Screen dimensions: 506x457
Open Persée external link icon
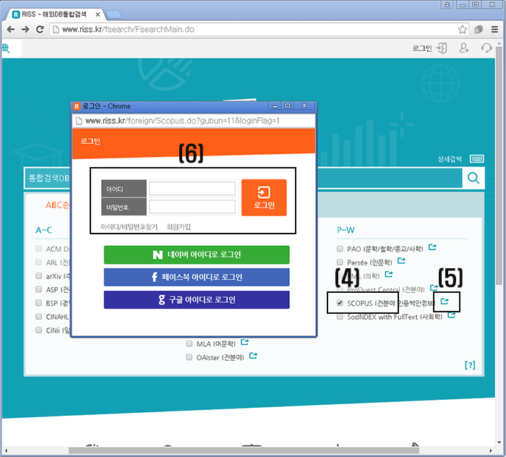point(401,260)
